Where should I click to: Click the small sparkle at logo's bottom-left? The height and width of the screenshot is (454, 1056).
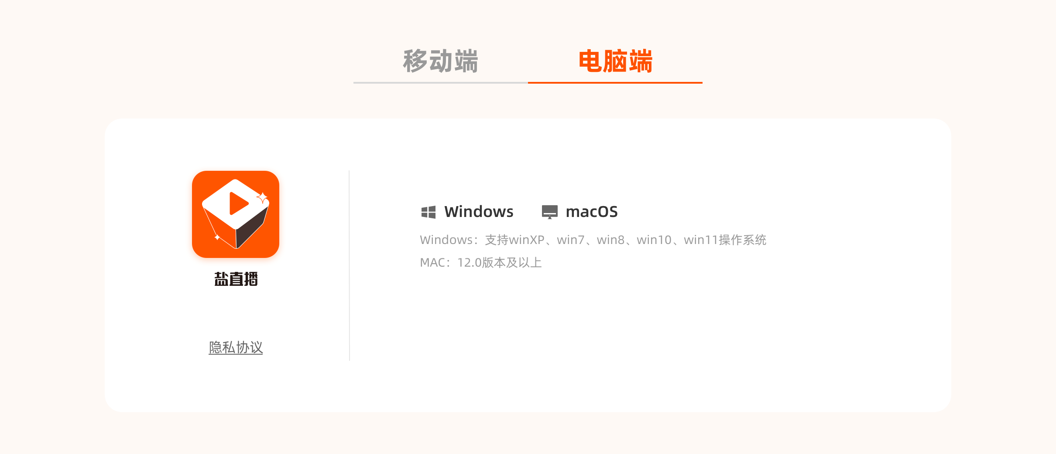(217, 237)
